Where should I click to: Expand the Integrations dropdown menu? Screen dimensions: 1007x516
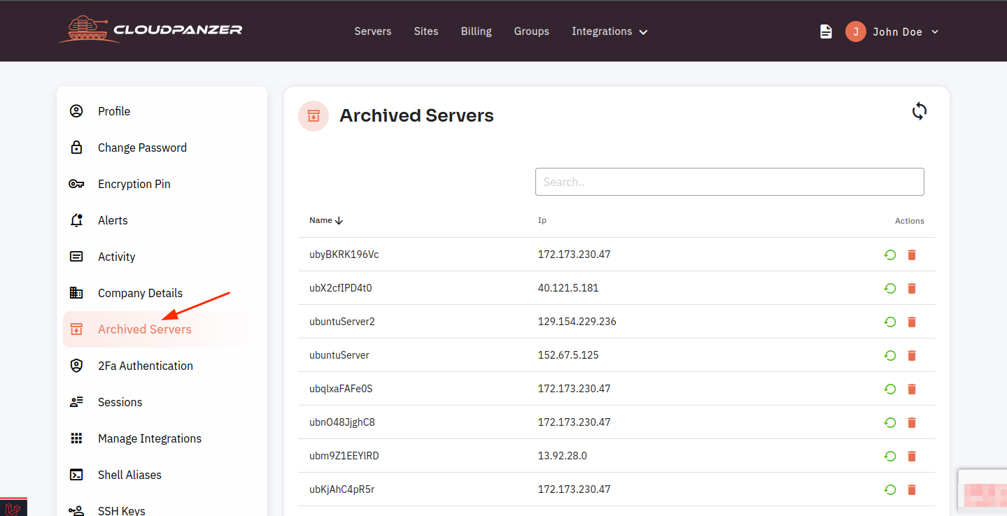pos(610,31)
